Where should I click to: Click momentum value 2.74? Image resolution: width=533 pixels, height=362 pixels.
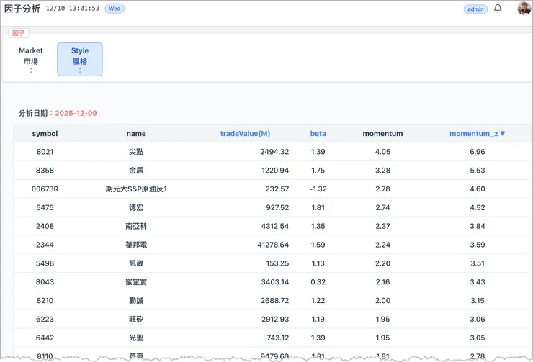pos(382,207)
